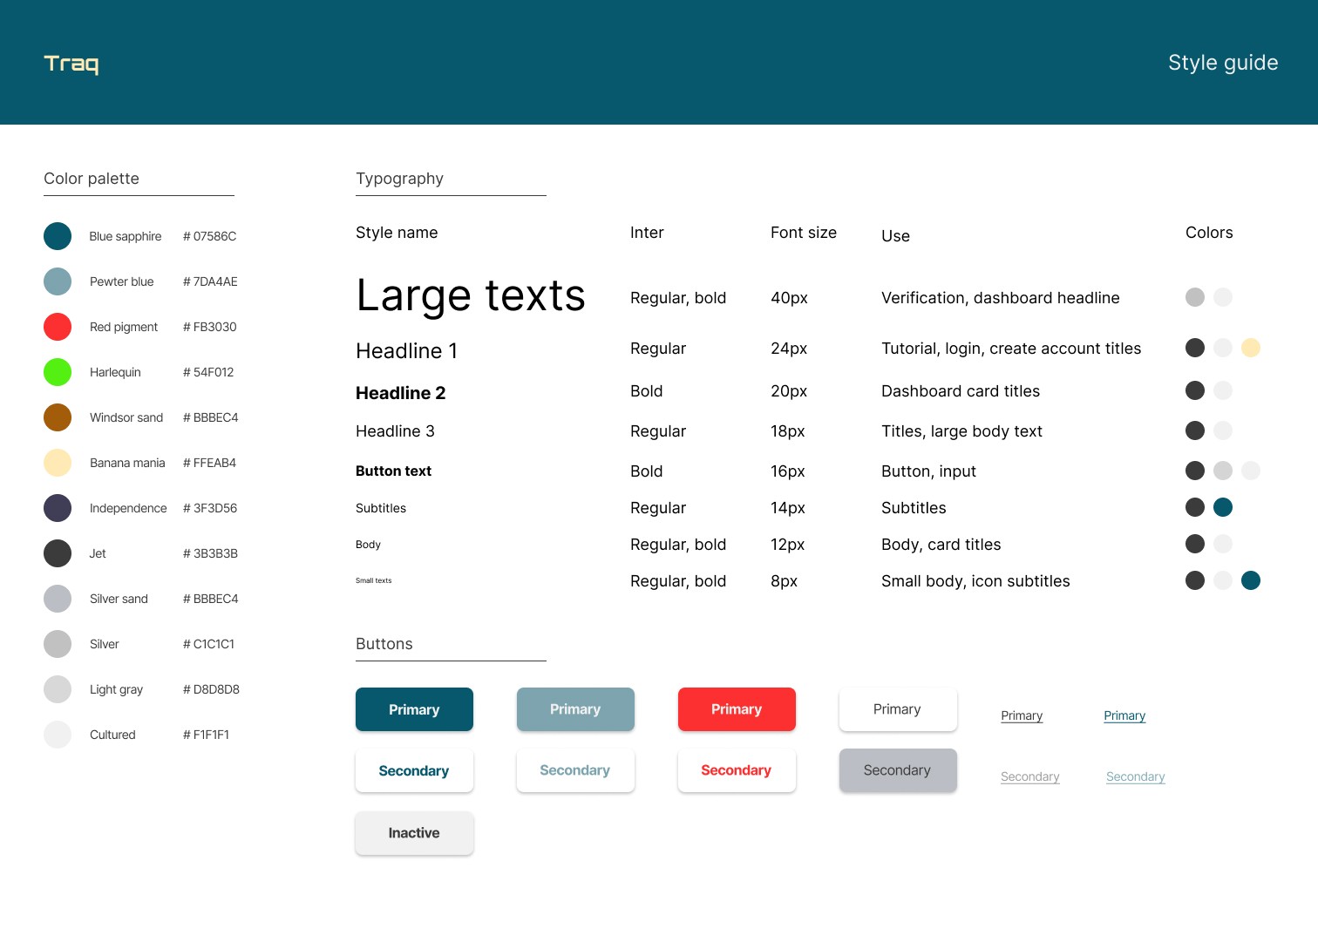The width and height of the screenshot is (1318, 942).
Task: Click the Headline 2 style sample
Action: coord(401,393)
